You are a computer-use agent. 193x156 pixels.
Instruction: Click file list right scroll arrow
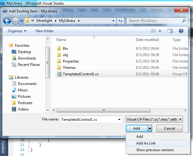(185, 110)
